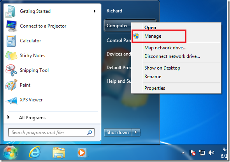
Task: Show hidden tray icons arrow
Action: click(183, 153)
